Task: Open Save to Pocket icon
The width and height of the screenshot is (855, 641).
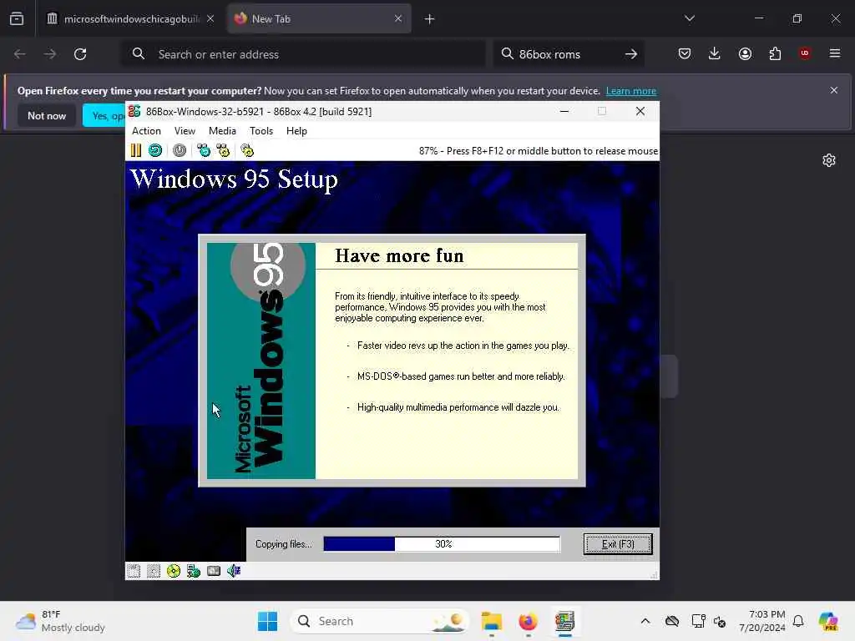Action: (685, 53)
